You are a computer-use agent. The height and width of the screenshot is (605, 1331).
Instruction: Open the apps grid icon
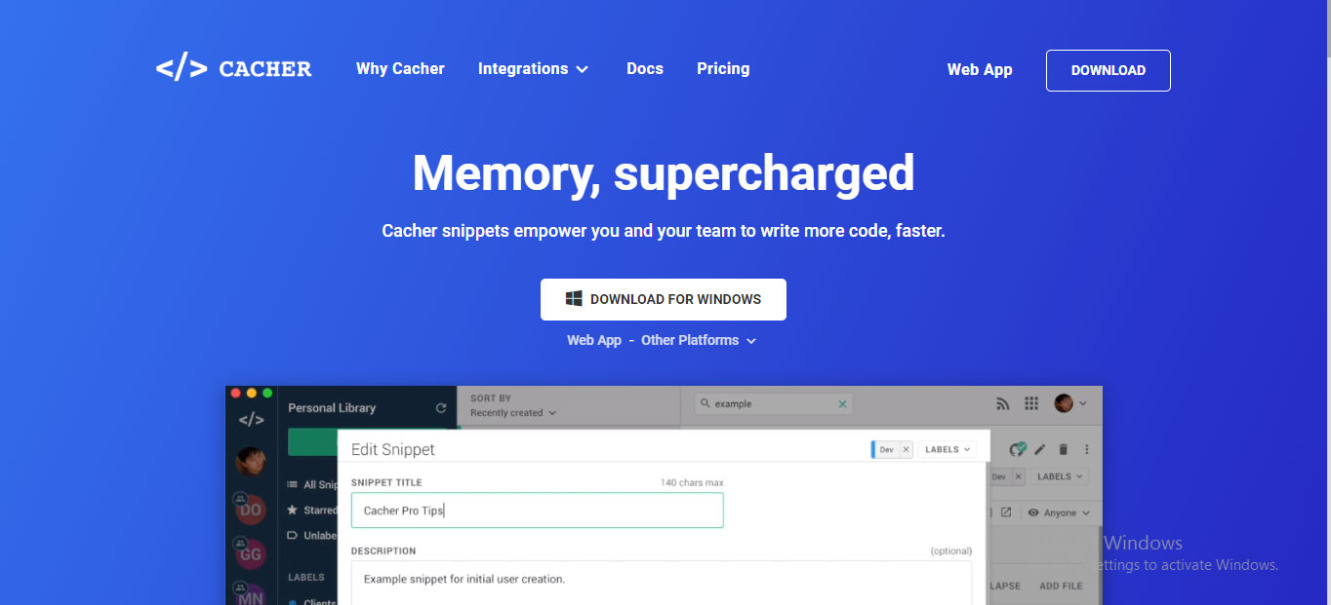point(1031,403)
